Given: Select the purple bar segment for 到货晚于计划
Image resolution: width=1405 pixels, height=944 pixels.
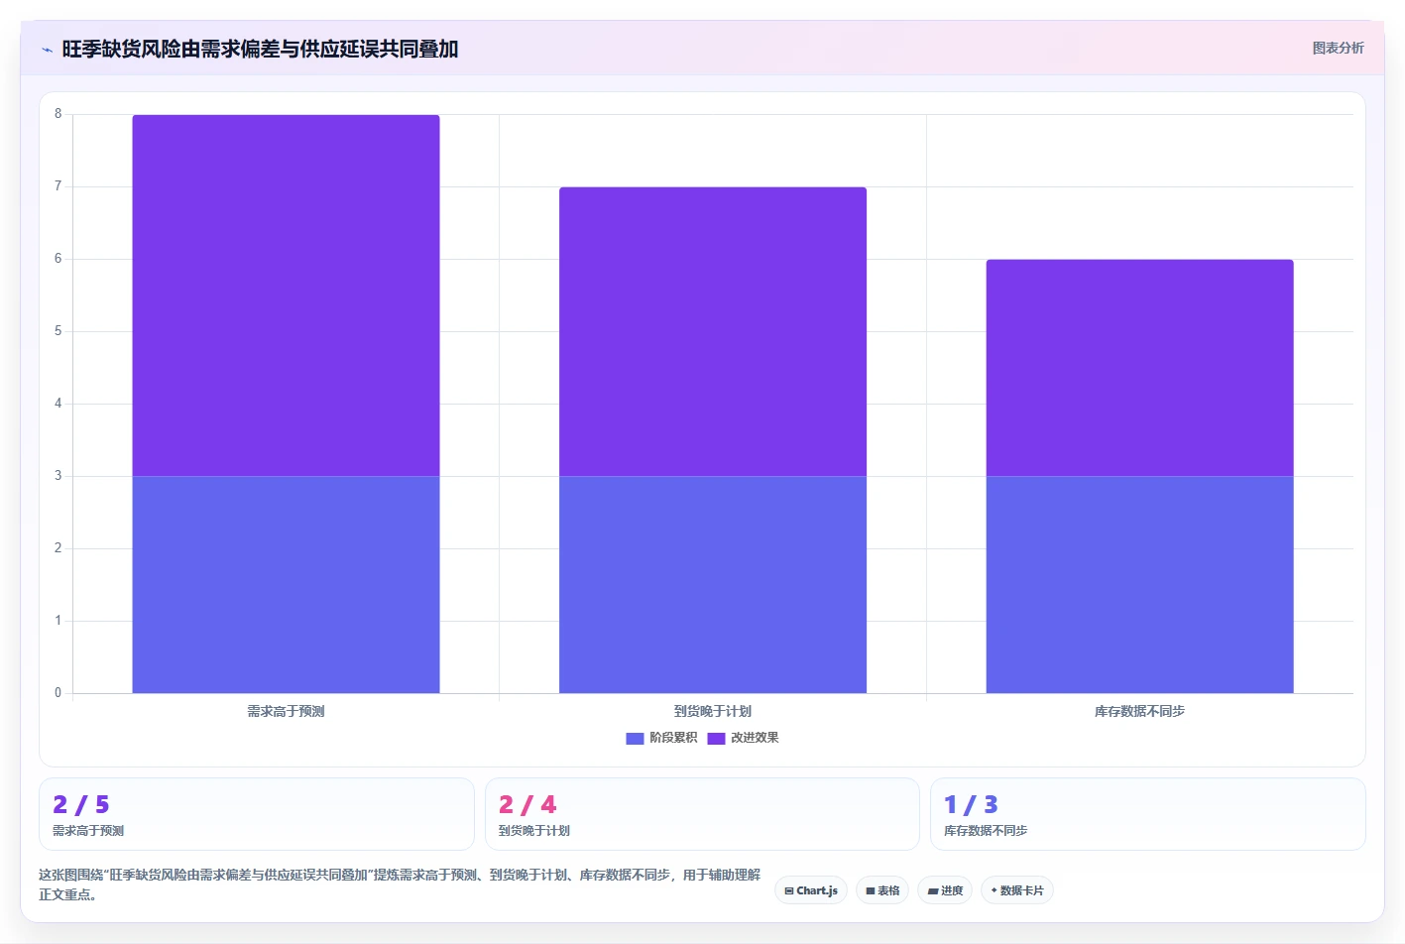Looking at the screenshot, I should pyautogui.click(x=713, y=331).
